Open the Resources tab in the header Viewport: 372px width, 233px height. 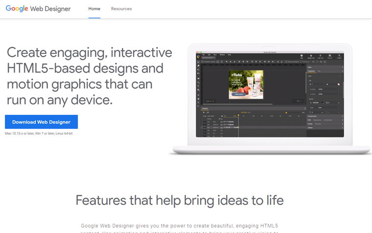121,9
